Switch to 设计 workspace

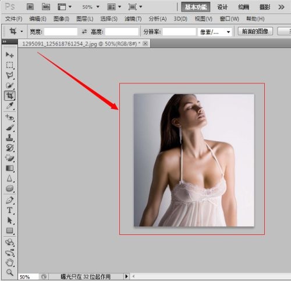click(222, 7)
